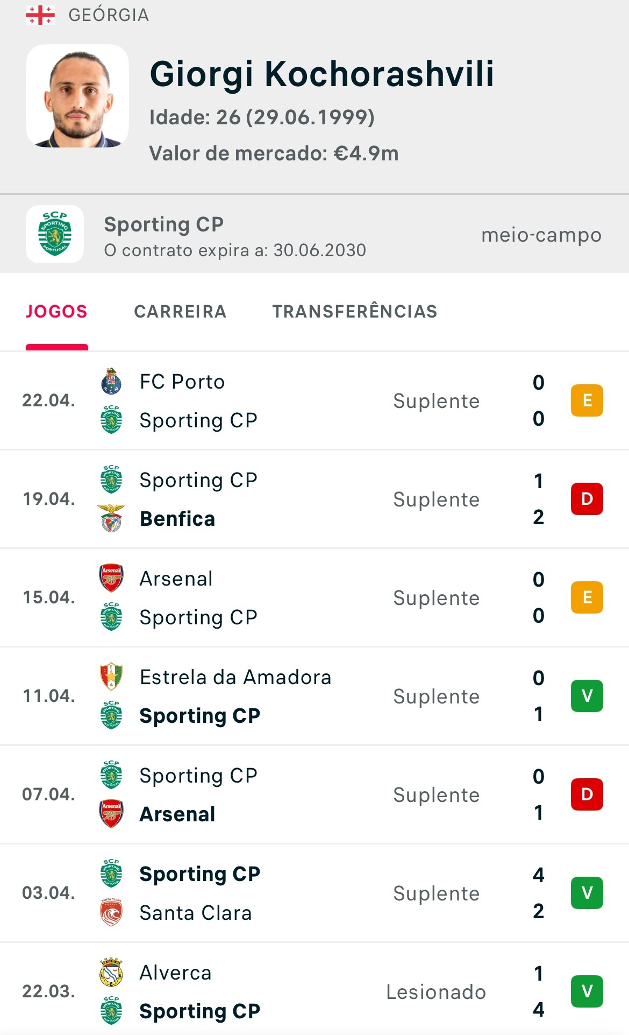Click the Benfica eagle crest
The height and width of the screenshot is (1035, 629).
111,518
